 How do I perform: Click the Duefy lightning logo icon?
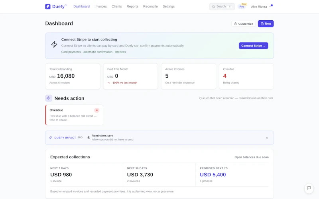pyautogui.click(x=47, y=6)
